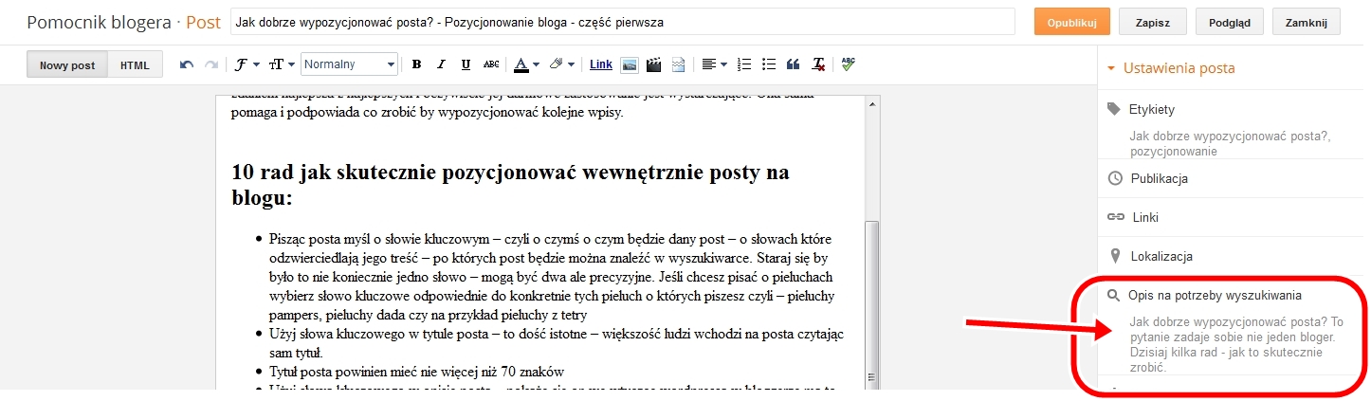Insert a hyperlink with Link button

pos(601,65)
